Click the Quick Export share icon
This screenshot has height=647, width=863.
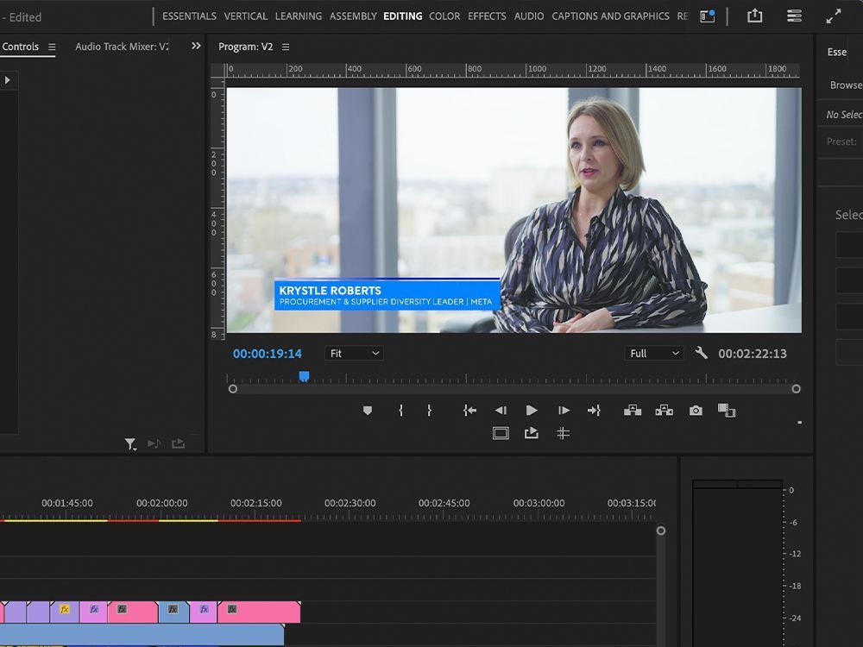click(754, 16)
